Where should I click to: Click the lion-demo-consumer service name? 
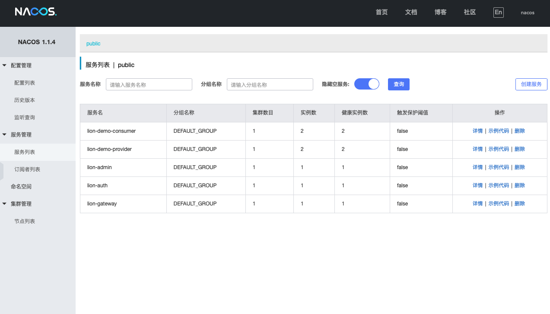tap(111, 131)
